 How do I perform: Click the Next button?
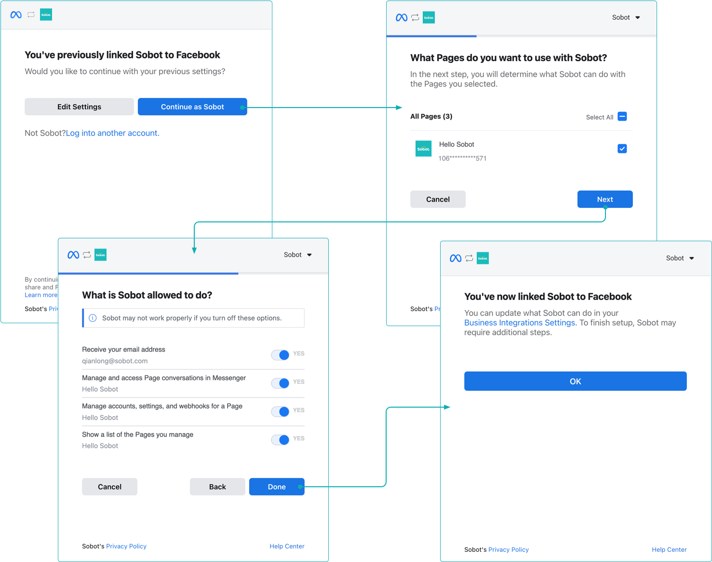(605, 199)
